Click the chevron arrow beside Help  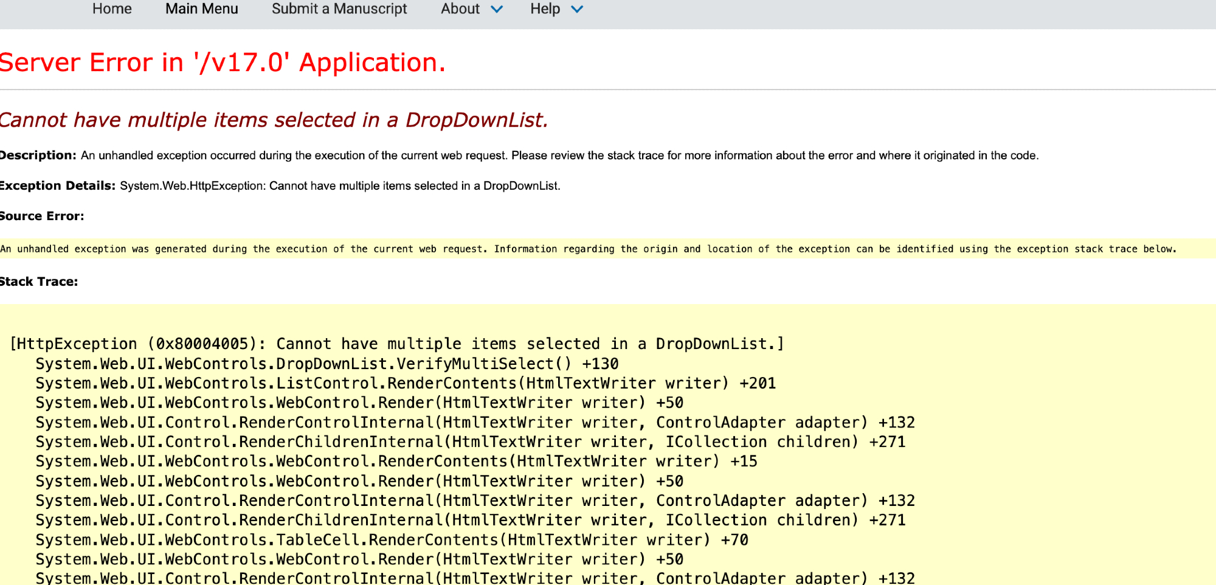click(x=577, y=10)
